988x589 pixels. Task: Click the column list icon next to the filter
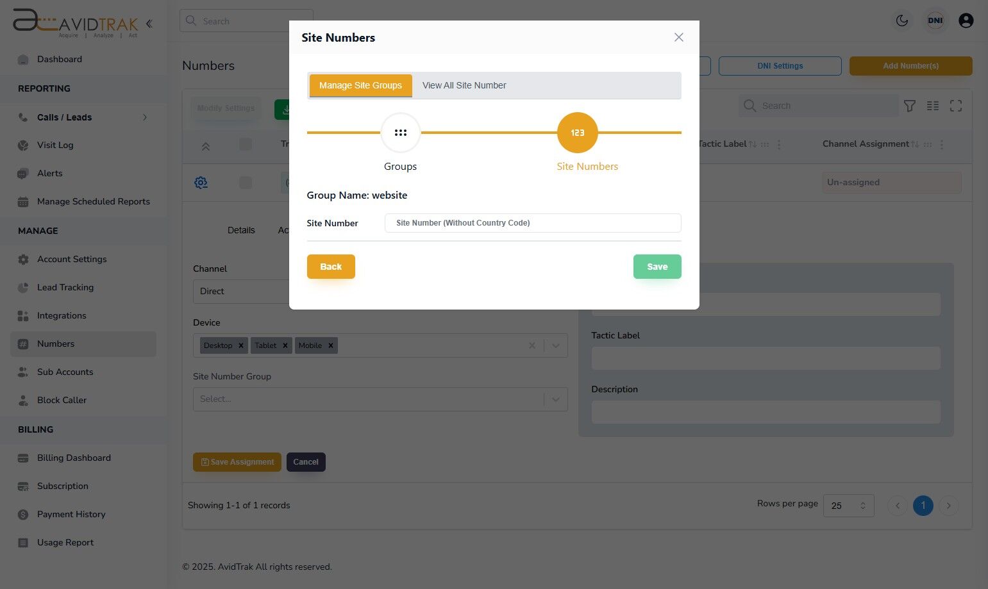[x=933, y=106]
